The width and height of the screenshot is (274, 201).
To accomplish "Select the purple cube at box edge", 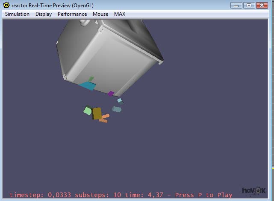I will coord(111,93).
